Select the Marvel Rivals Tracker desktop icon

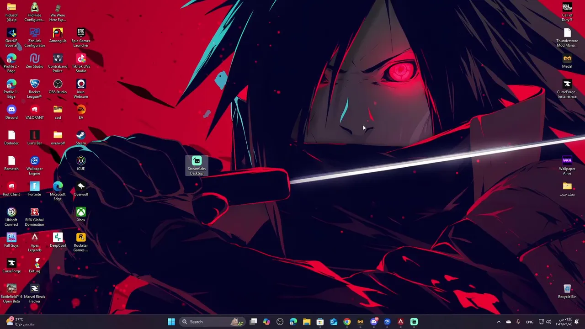pos(35,294)
